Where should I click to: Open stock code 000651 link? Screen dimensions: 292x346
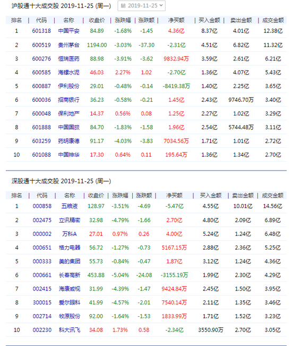[x=42, y=247]
